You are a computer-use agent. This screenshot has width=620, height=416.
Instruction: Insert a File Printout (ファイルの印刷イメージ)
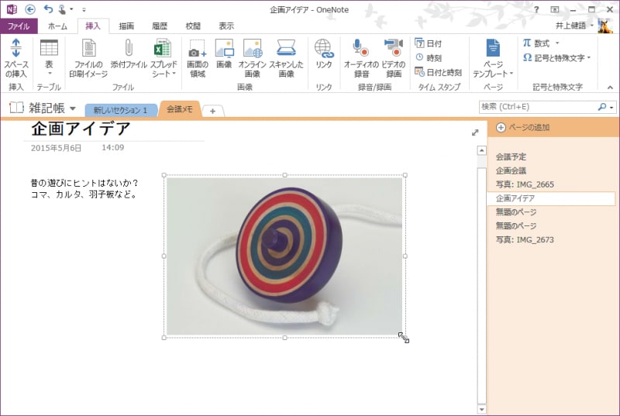click(x=88, y=57)
